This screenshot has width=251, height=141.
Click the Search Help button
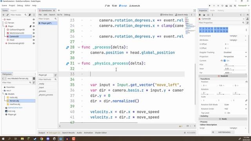pos(181,15)
